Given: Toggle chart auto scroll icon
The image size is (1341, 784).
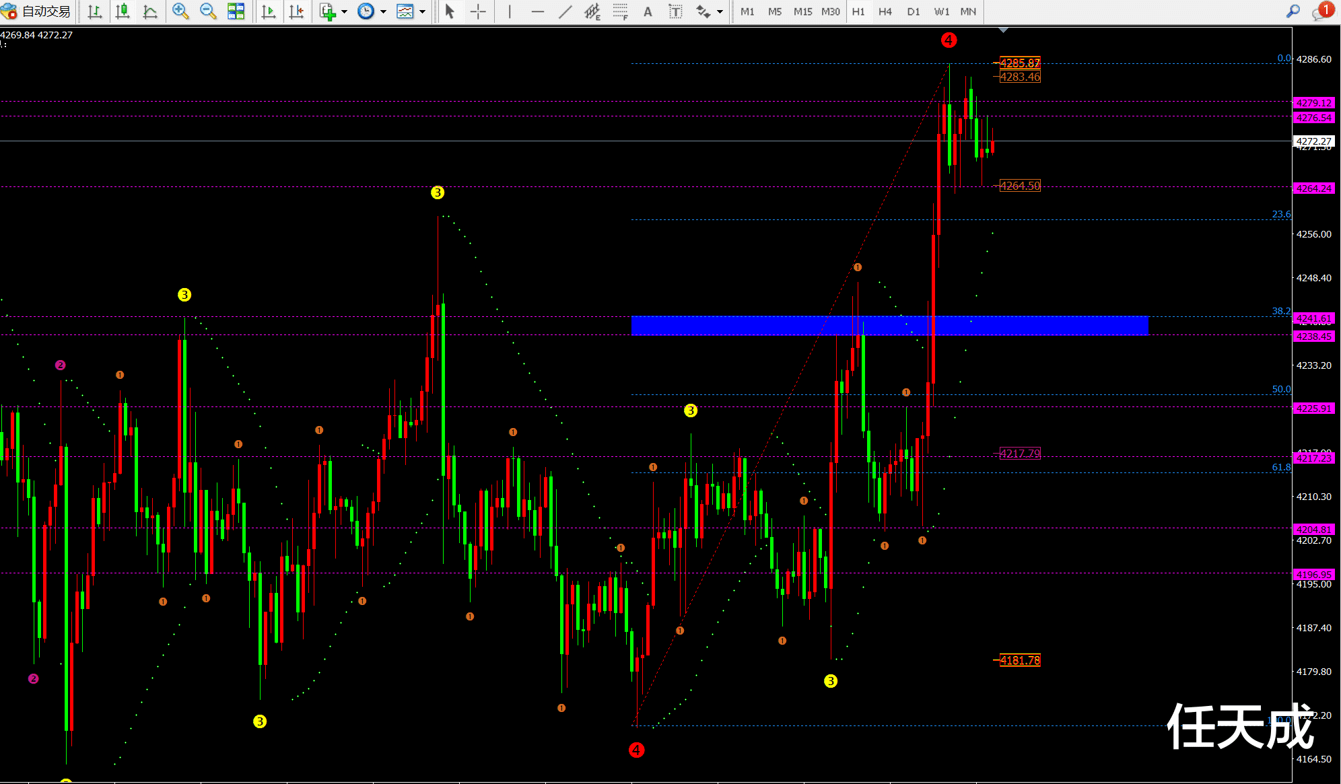Looking at the screenshot, I should pos(269,11).
